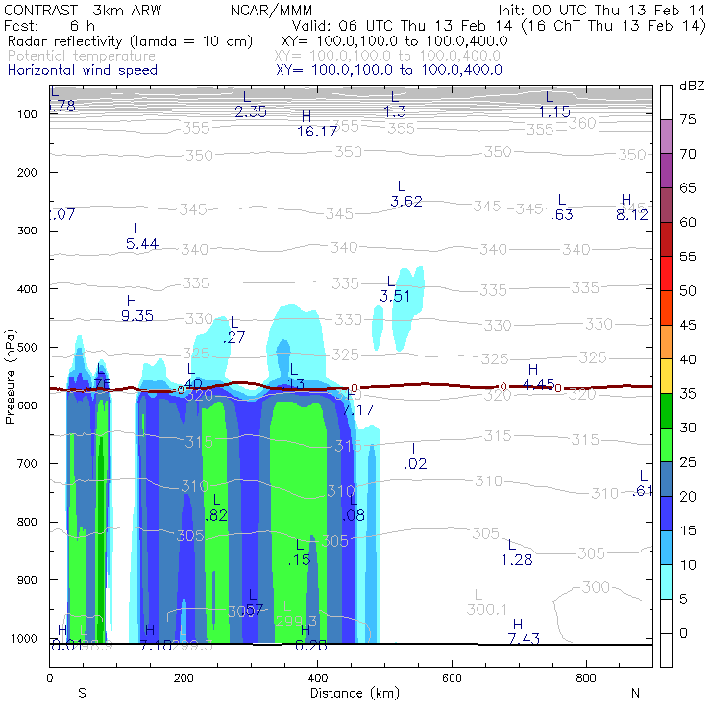Click the wind minimum value .02
The height and width of the screenshot is (711, 711).
415,464
